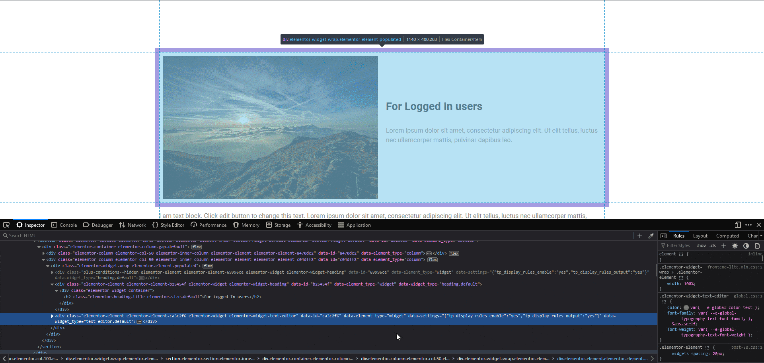Image resolution: width=764 pixels, height=363 pixels.
Task: Open frontend-lite.min.css:2 source link
Action: 735,267
